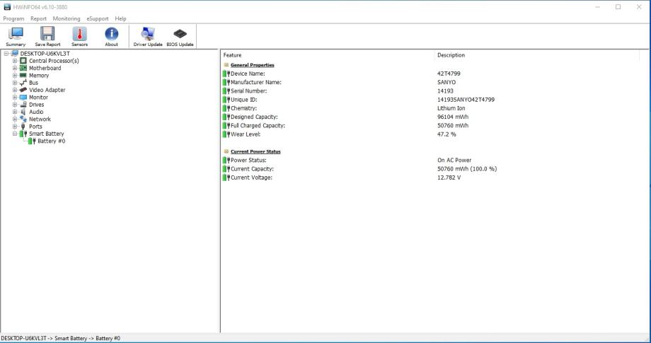Expand the Drives tree node
The width and height of the screenshot is (651, 343).
(15, 105)
